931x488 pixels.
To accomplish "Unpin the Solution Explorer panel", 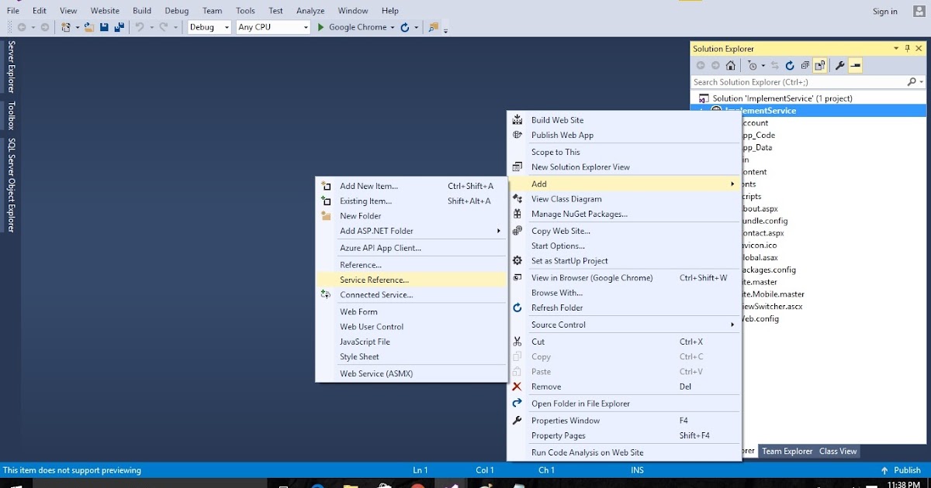I will click(x=906, y=48).
